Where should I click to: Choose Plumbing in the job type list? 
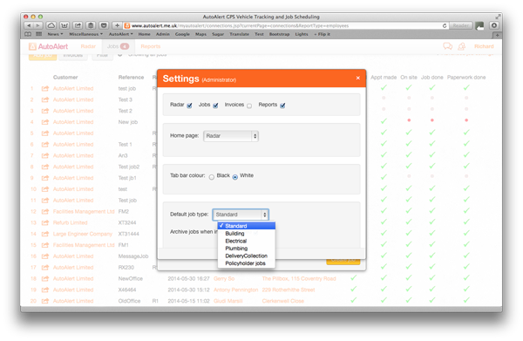pyautogui.click(x=247, y=249)
